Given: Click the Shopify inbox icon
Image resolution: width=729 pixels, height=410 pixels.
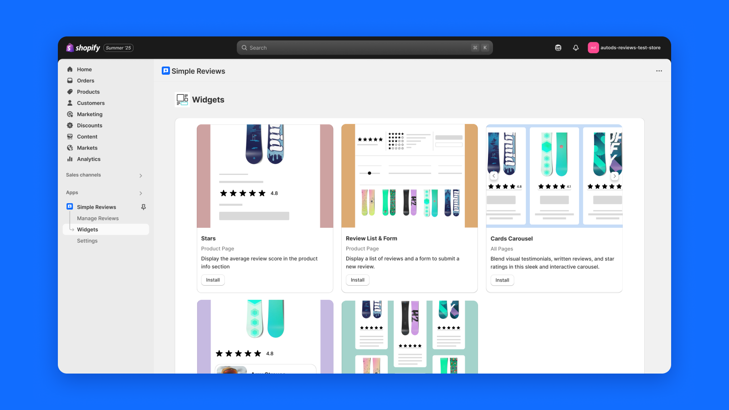Looking at the screenshot, I should point(558,47).
